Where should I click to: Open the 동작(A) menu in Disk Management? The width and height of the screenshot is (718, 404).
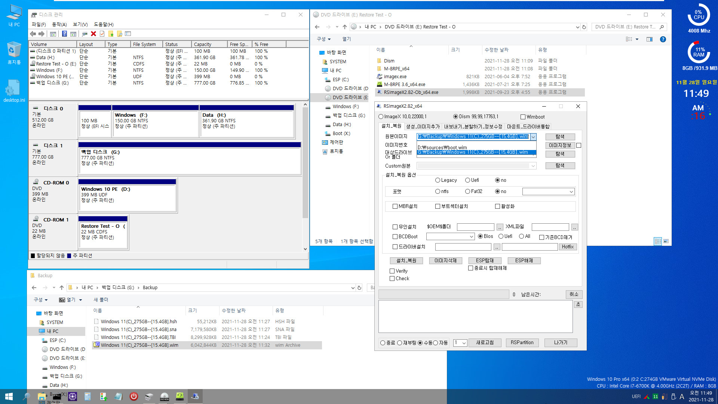coord(59,25)
